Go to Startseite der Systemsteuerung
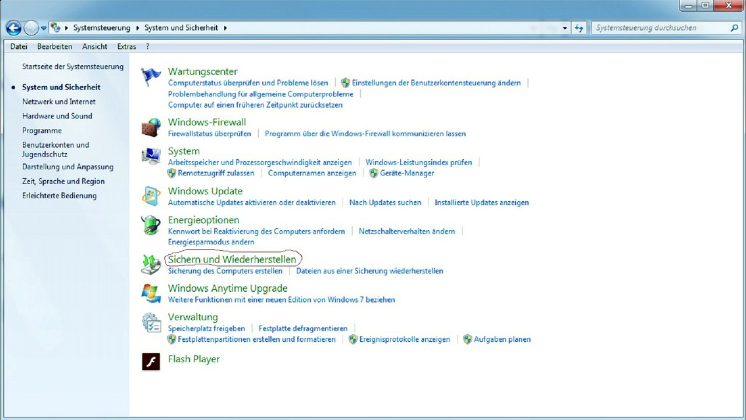 point(73,66)
